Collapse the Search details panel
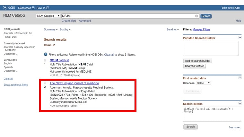Image resolution: width=244 pixels, height=137 pixels. [x=240, y=103]
